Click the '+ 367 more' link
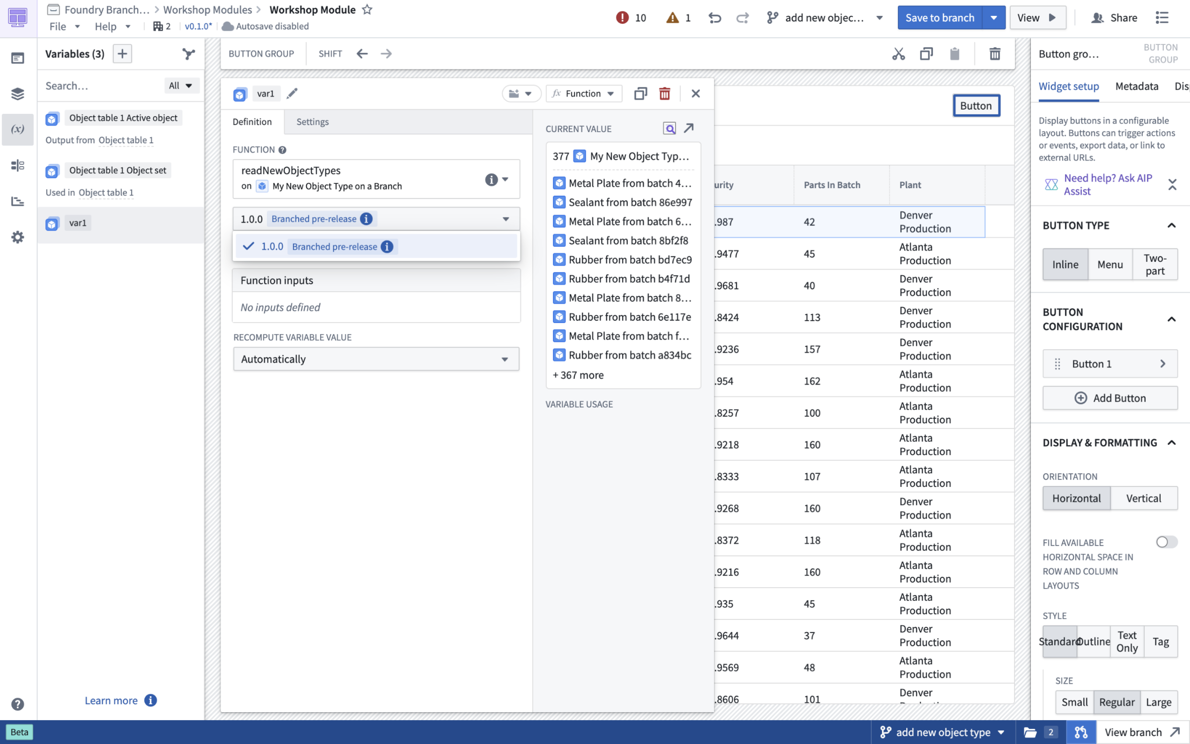 coord(578,374)
